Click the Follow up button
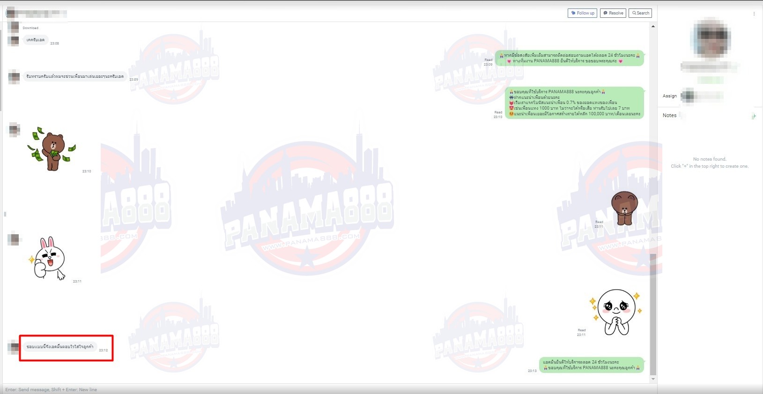This screenshot has height=394, width=763. 582,13
